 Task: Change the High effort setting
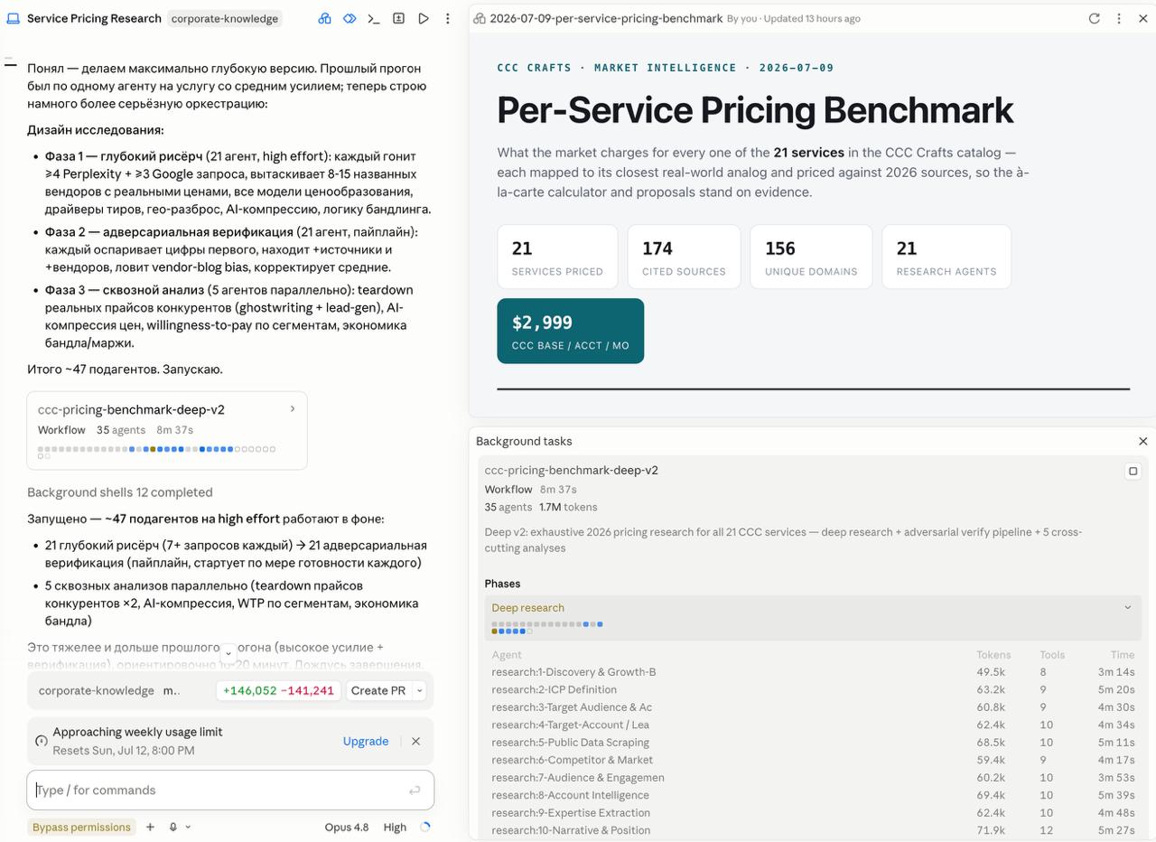[x=395, y=827]
